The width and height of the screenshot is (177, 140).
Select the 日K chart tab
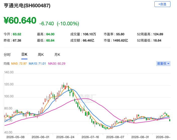(x=24, y=55)
